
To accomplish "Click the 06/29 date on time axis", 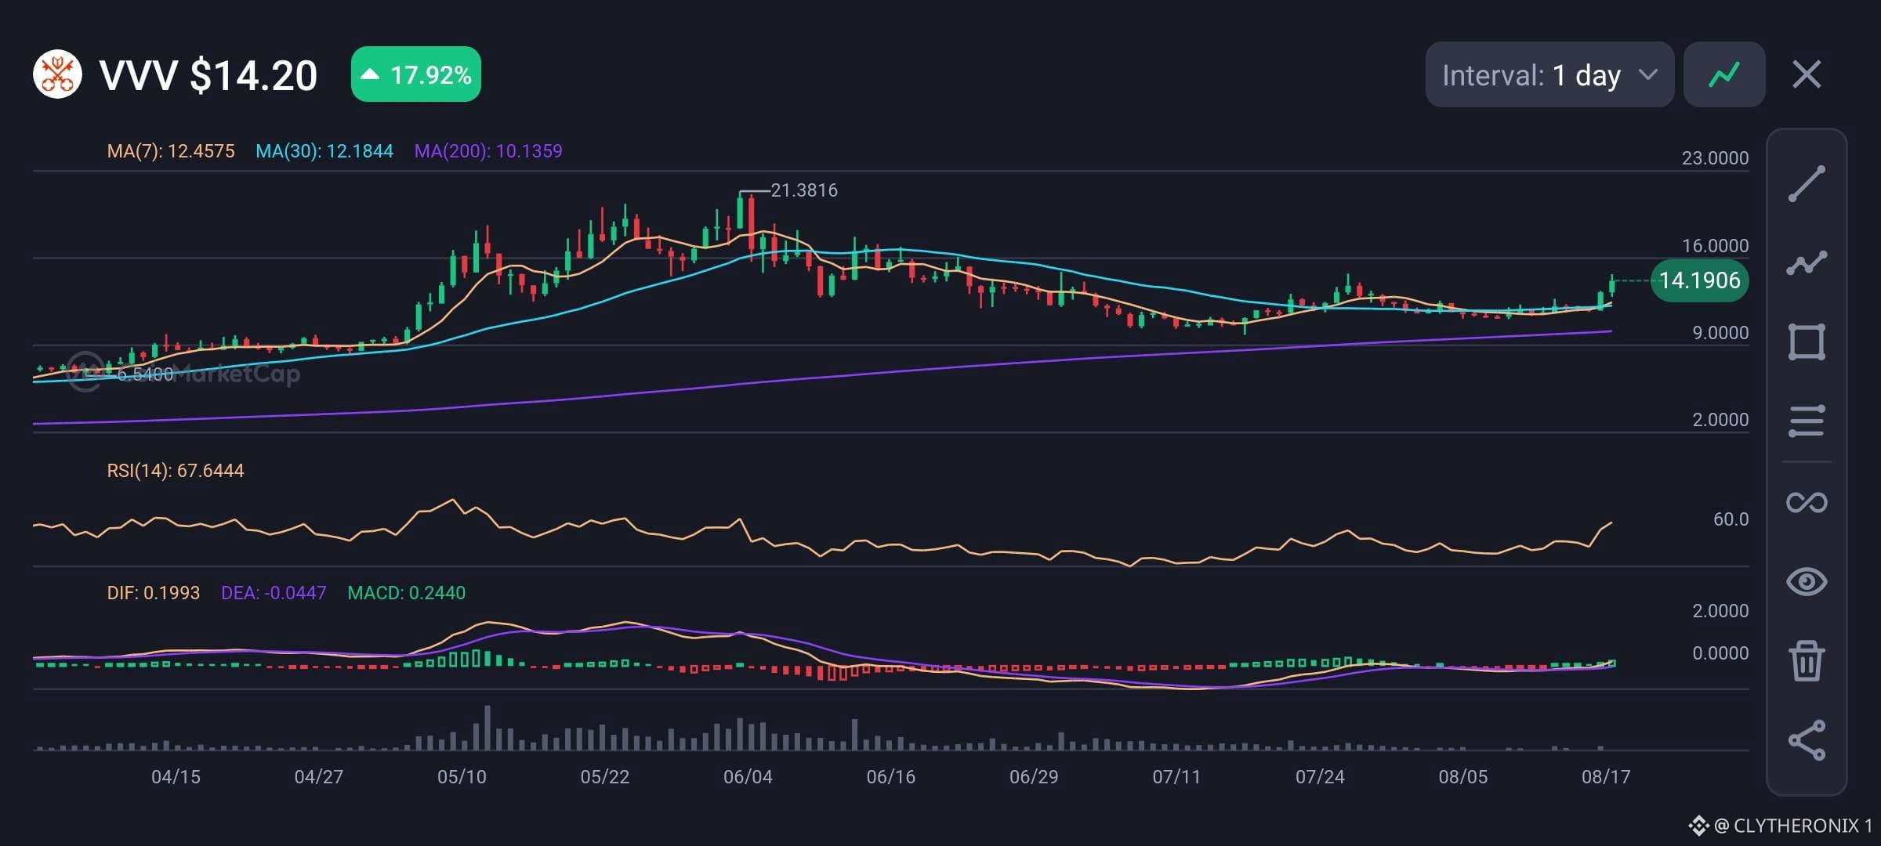I will [x=1034, y=777].
